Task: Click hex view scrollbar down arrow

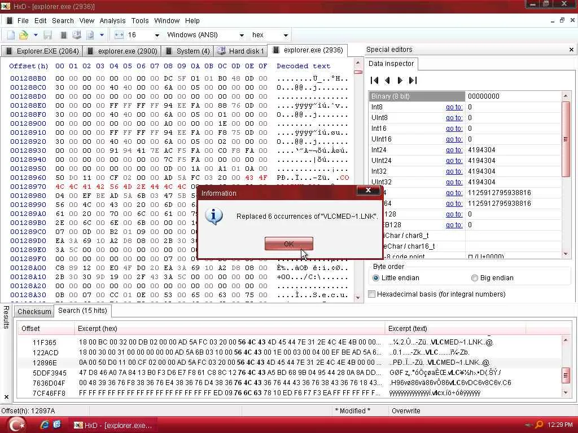Action: (358, 298)
